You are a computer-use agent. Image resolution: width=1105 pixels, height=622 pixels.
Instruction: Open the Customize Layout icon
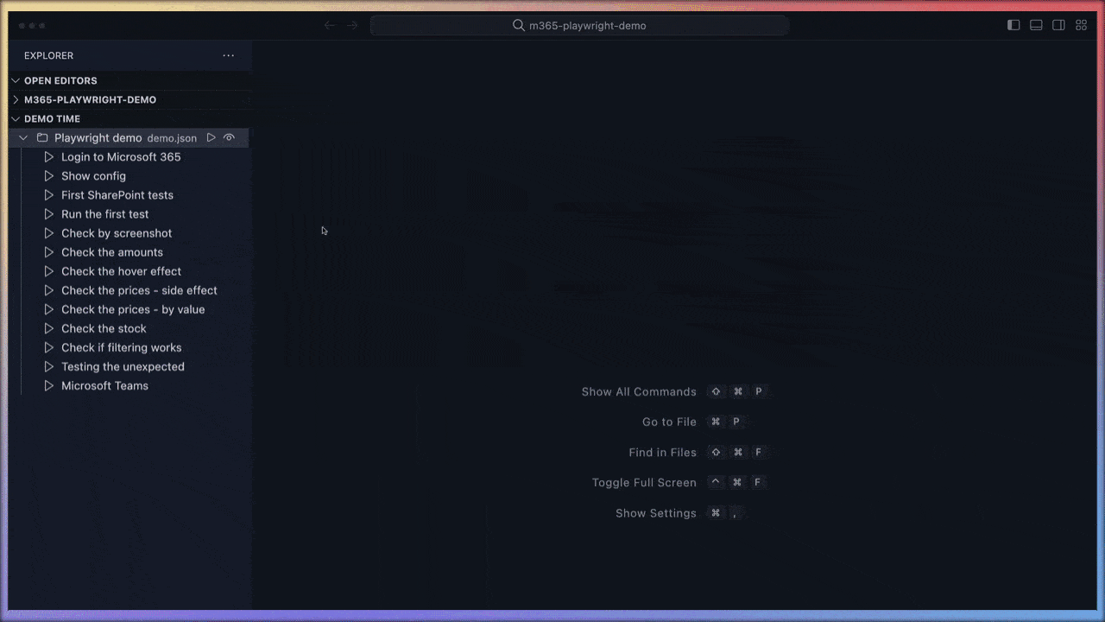coord(1082,25)
